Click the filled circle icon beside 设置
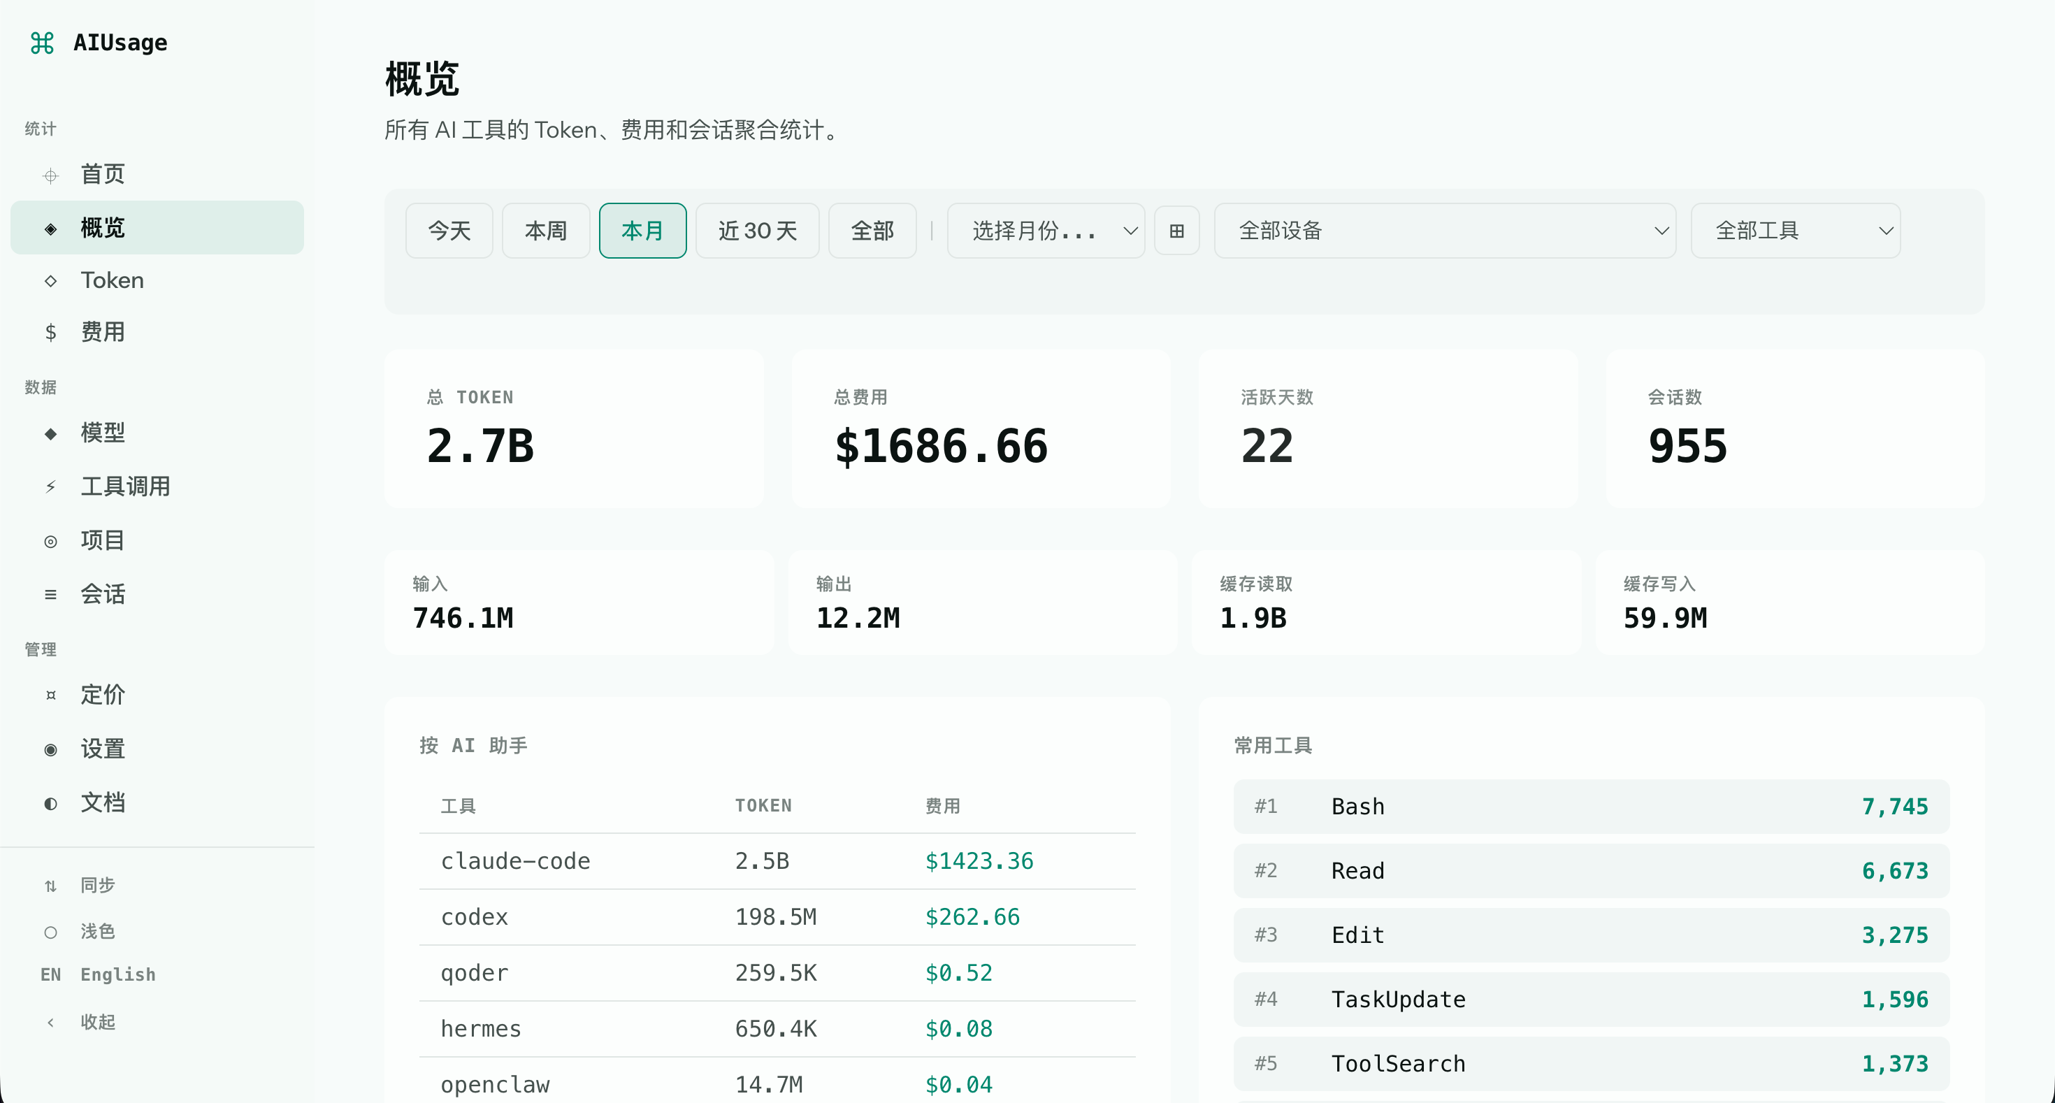 click(x=50, y=750)
